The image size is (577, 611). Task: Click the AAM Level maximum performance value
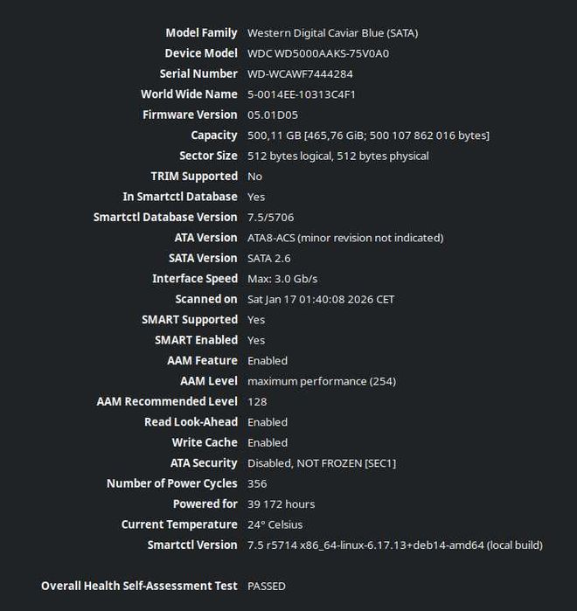tap(322, 381)
